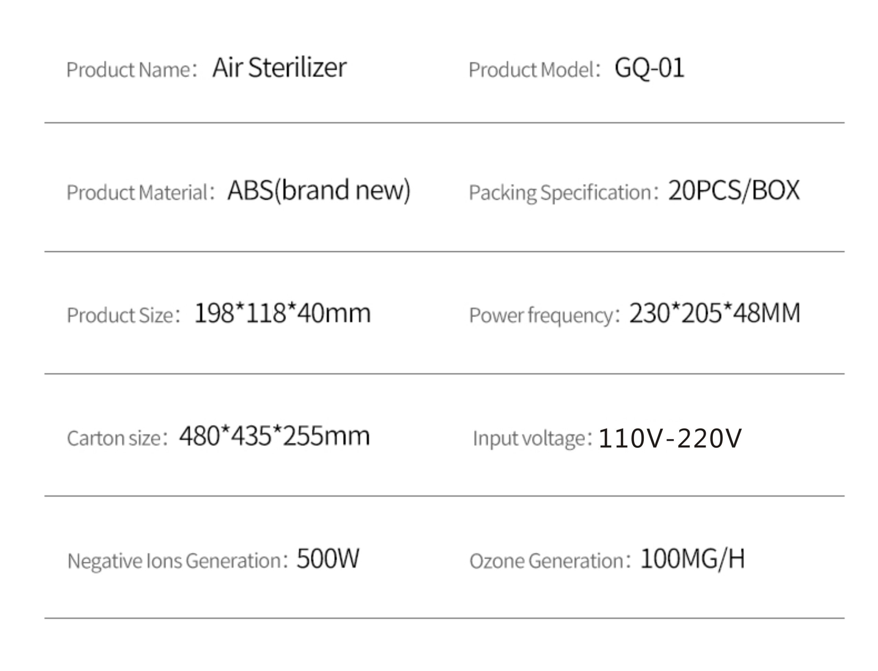Select the 230*205*48MM value
The height and width of the screenshot is (671, 878).
[714, 313]
